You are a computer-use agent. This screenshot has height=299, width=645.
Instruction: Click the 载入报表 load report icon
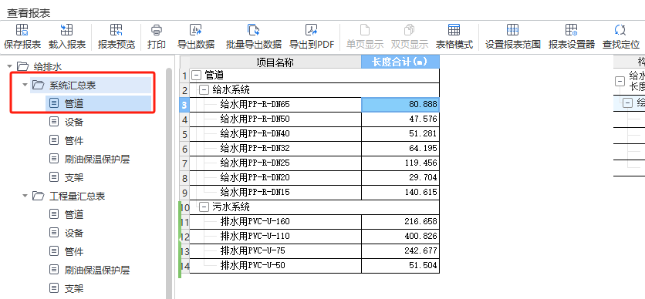click(66, 30)
